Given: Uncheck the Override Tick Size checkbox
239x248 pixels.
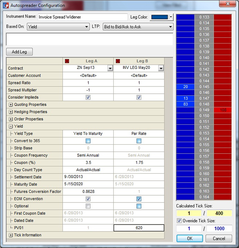Looking at the screenshot, I should click(180, 220).
